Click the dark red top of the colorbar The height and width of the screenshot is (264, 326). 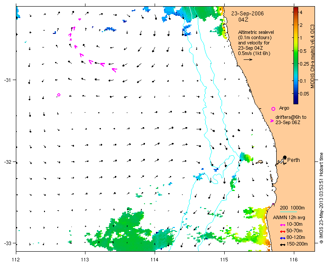[296, 9]
